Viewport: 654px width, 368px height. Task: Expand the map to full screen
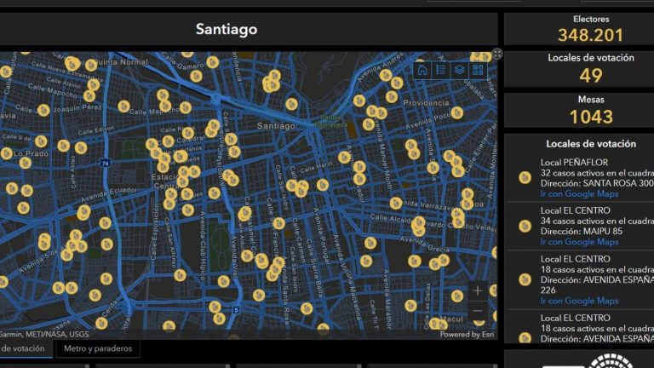click(497, 54)
